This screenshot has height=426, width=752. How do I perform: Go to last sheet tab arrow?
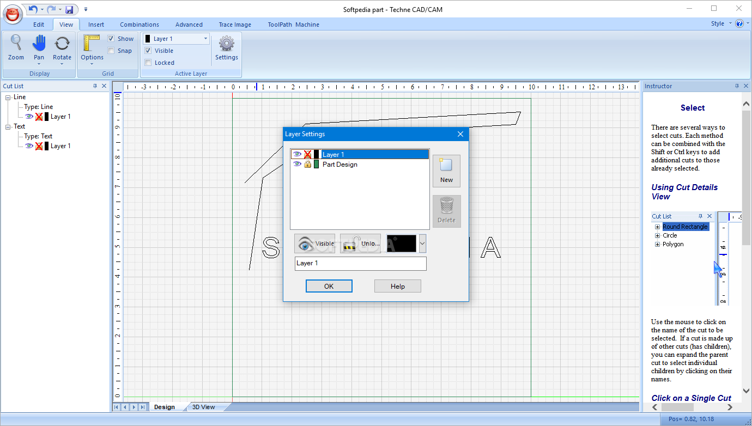[143, 407]
